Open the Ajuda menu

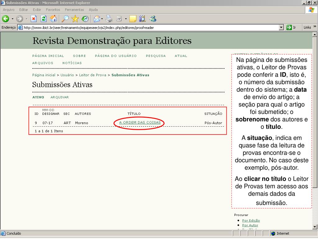coord(93,10)
